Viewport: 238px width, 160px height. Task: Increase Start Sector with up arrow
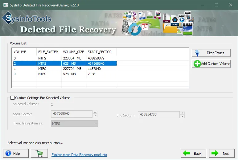95,112
